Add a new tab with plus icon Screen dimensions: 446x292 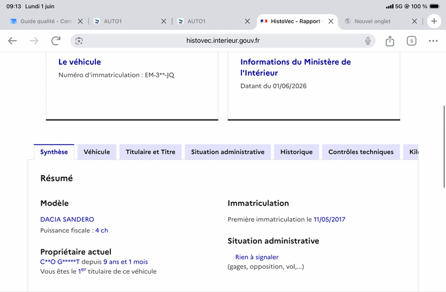coord(434,21)
